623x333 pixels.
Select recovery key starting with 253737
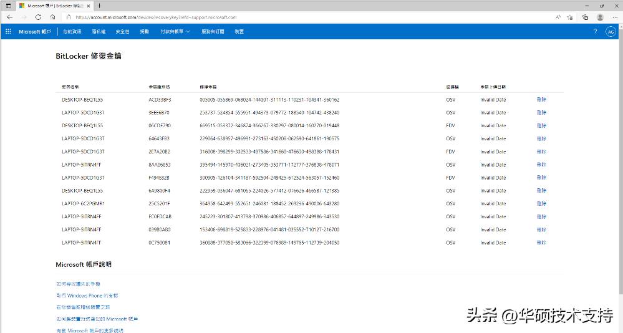click(x=269, y=112)
